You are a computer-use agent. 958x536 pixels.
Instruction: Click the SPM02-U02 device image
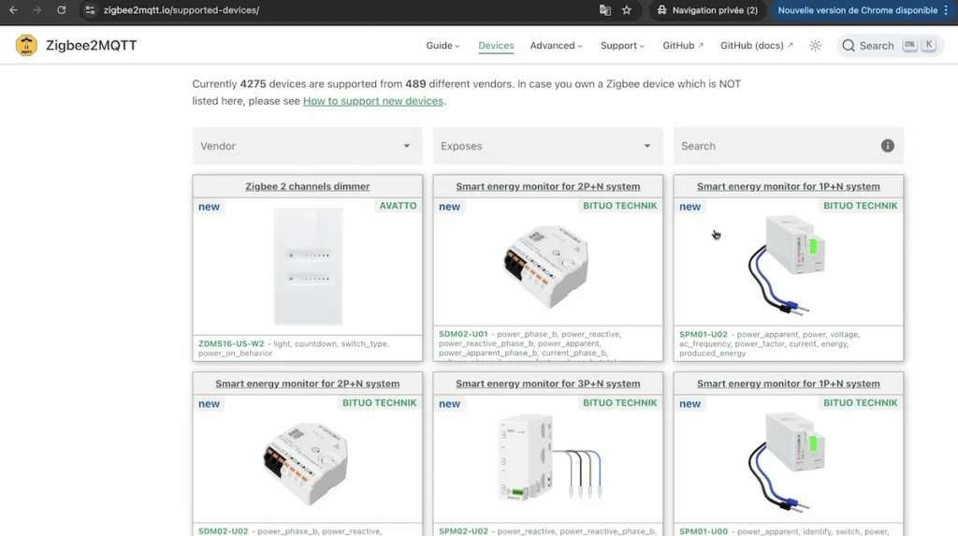point(550,458)
